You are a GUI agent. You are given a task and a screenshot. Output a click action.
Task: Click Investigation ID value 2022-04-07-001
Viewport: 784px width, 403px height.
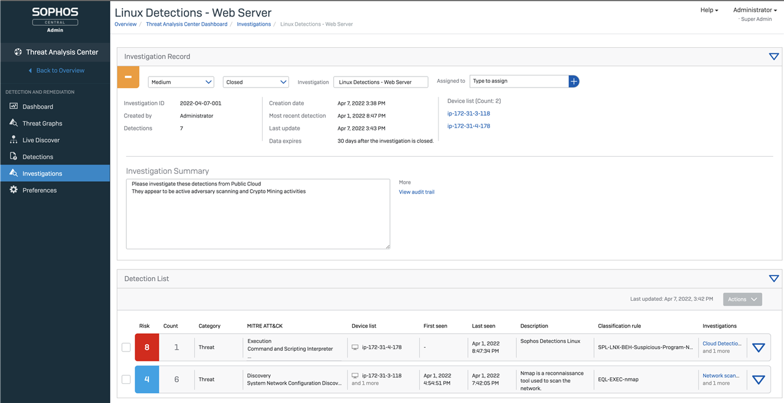coord(201,104)
